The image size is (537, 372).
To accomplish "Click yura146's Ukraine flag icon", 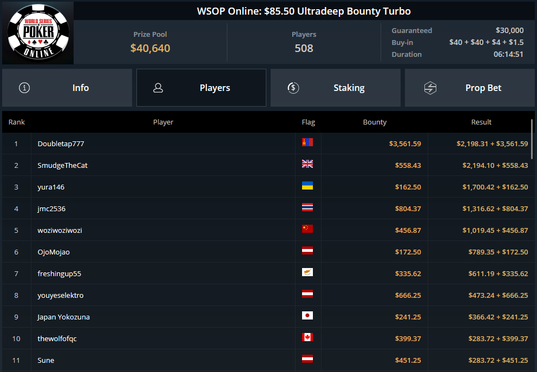I will point(307,186).
